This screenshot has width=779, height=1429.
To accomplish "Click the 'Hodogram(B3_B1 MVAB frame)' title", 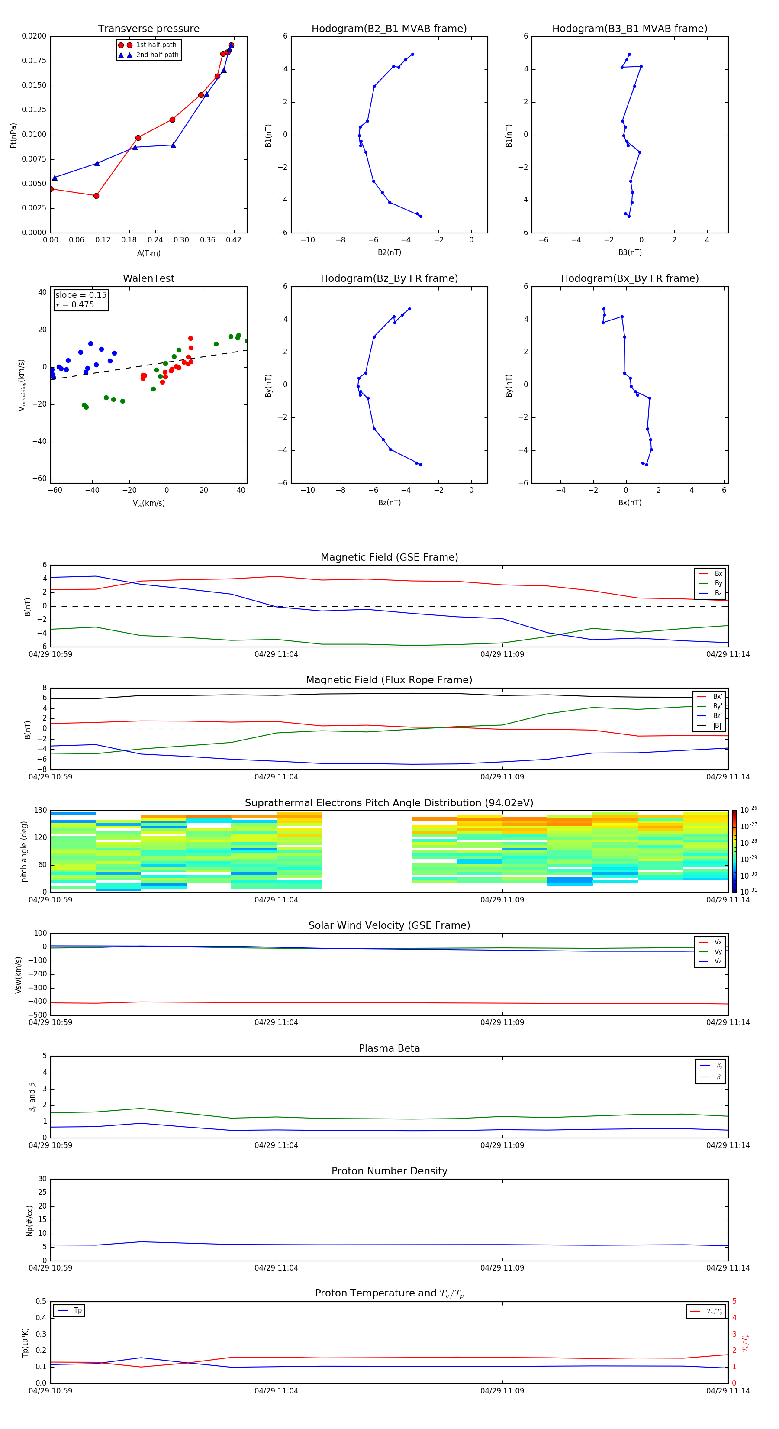I will coord(630,29).
